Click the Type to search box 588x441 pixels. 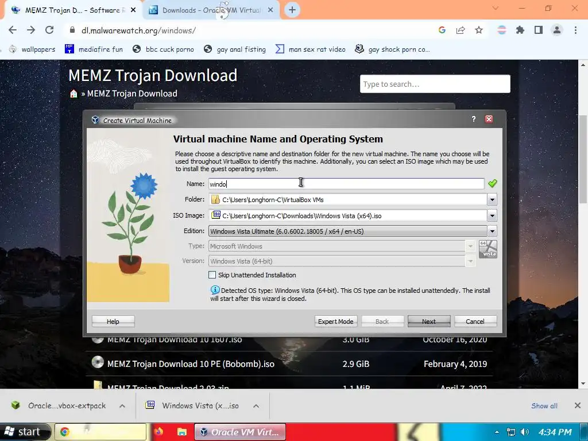tap(435, 84)
